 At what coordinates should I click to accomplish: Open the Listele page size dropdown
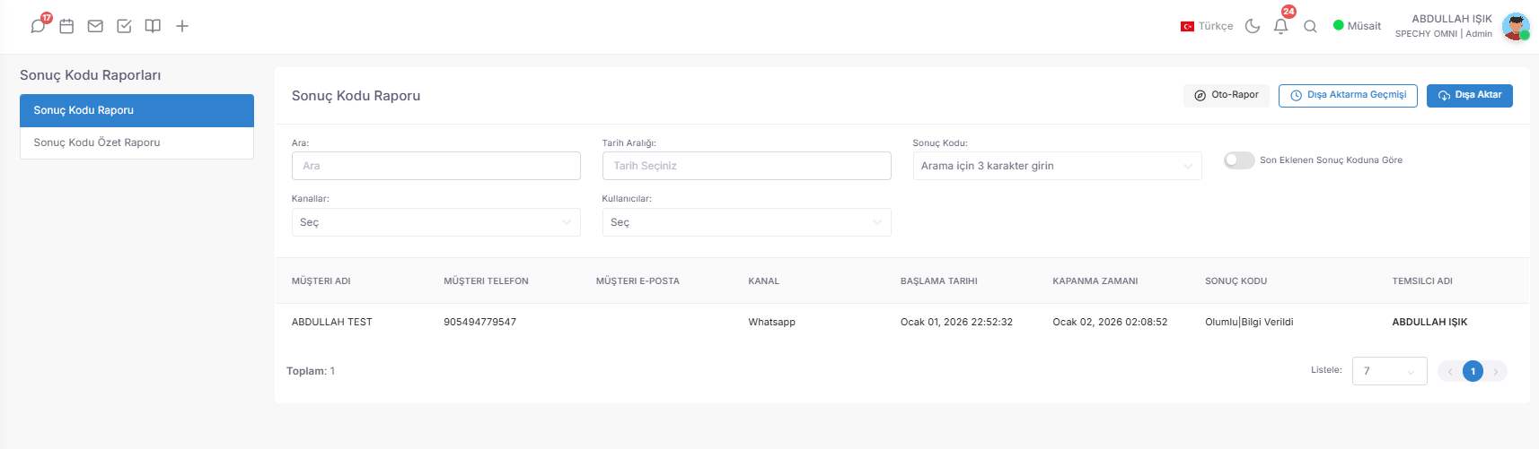(1390, 371)
